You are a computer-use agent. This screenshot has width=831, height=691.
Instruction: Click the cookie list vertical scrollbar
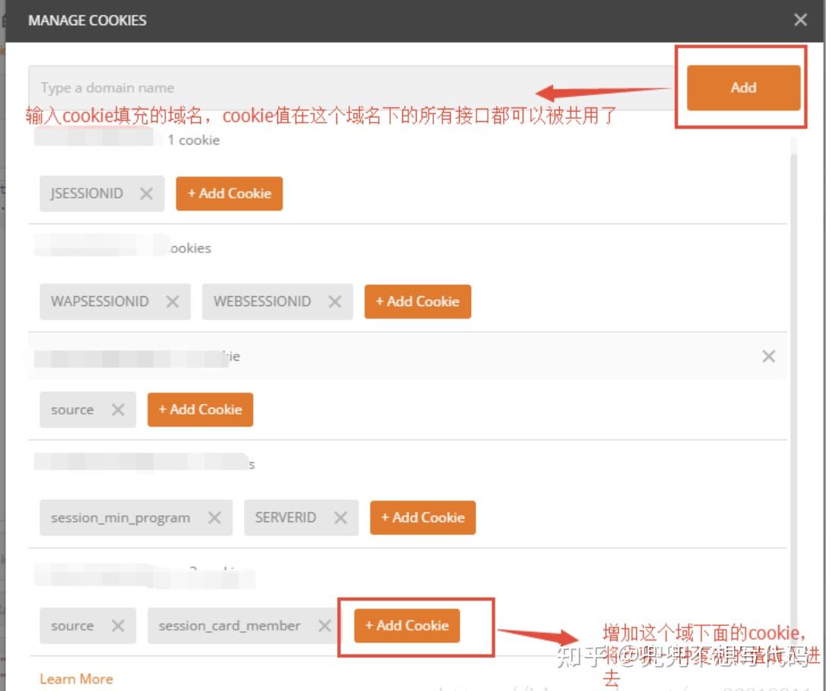tap(793, 371)
